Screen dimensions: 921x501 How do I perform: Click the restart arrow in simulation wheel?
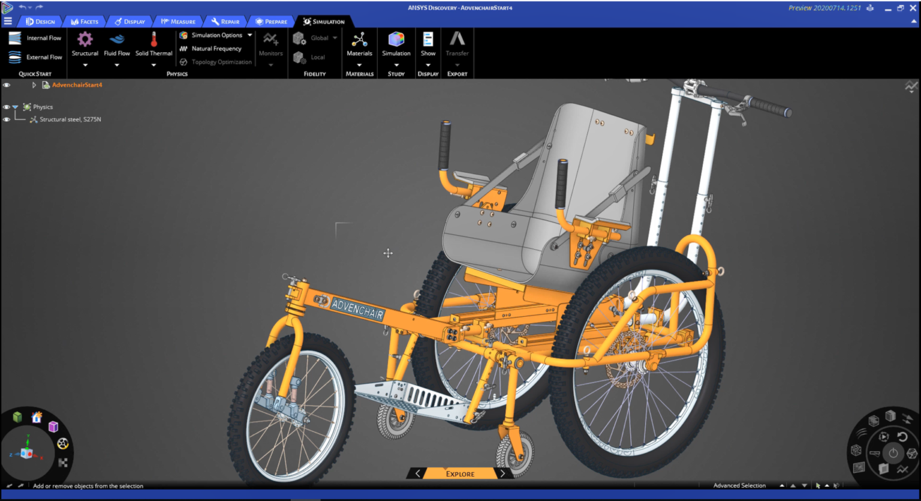[902, 436]
